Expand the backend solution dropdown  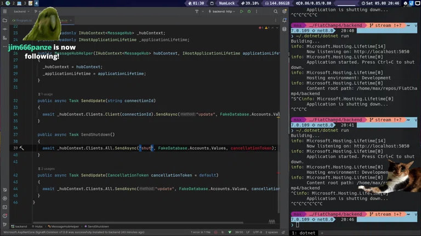[21, 11]
